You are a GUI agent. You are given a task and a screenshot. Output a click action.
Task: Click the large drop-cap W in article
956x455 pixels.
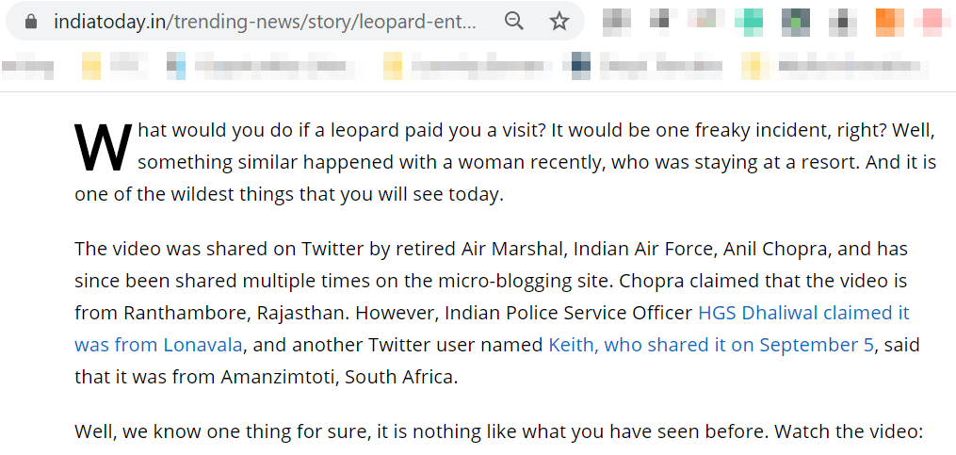tap(103, 148)
